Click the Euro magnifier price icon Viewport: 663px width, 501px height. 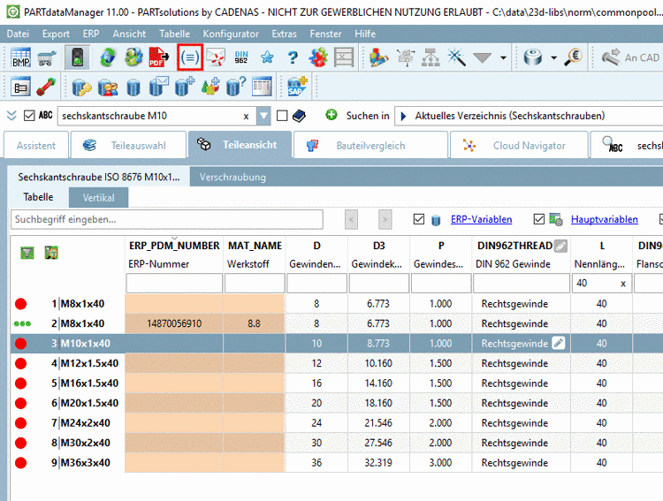[x=573, y=57]
